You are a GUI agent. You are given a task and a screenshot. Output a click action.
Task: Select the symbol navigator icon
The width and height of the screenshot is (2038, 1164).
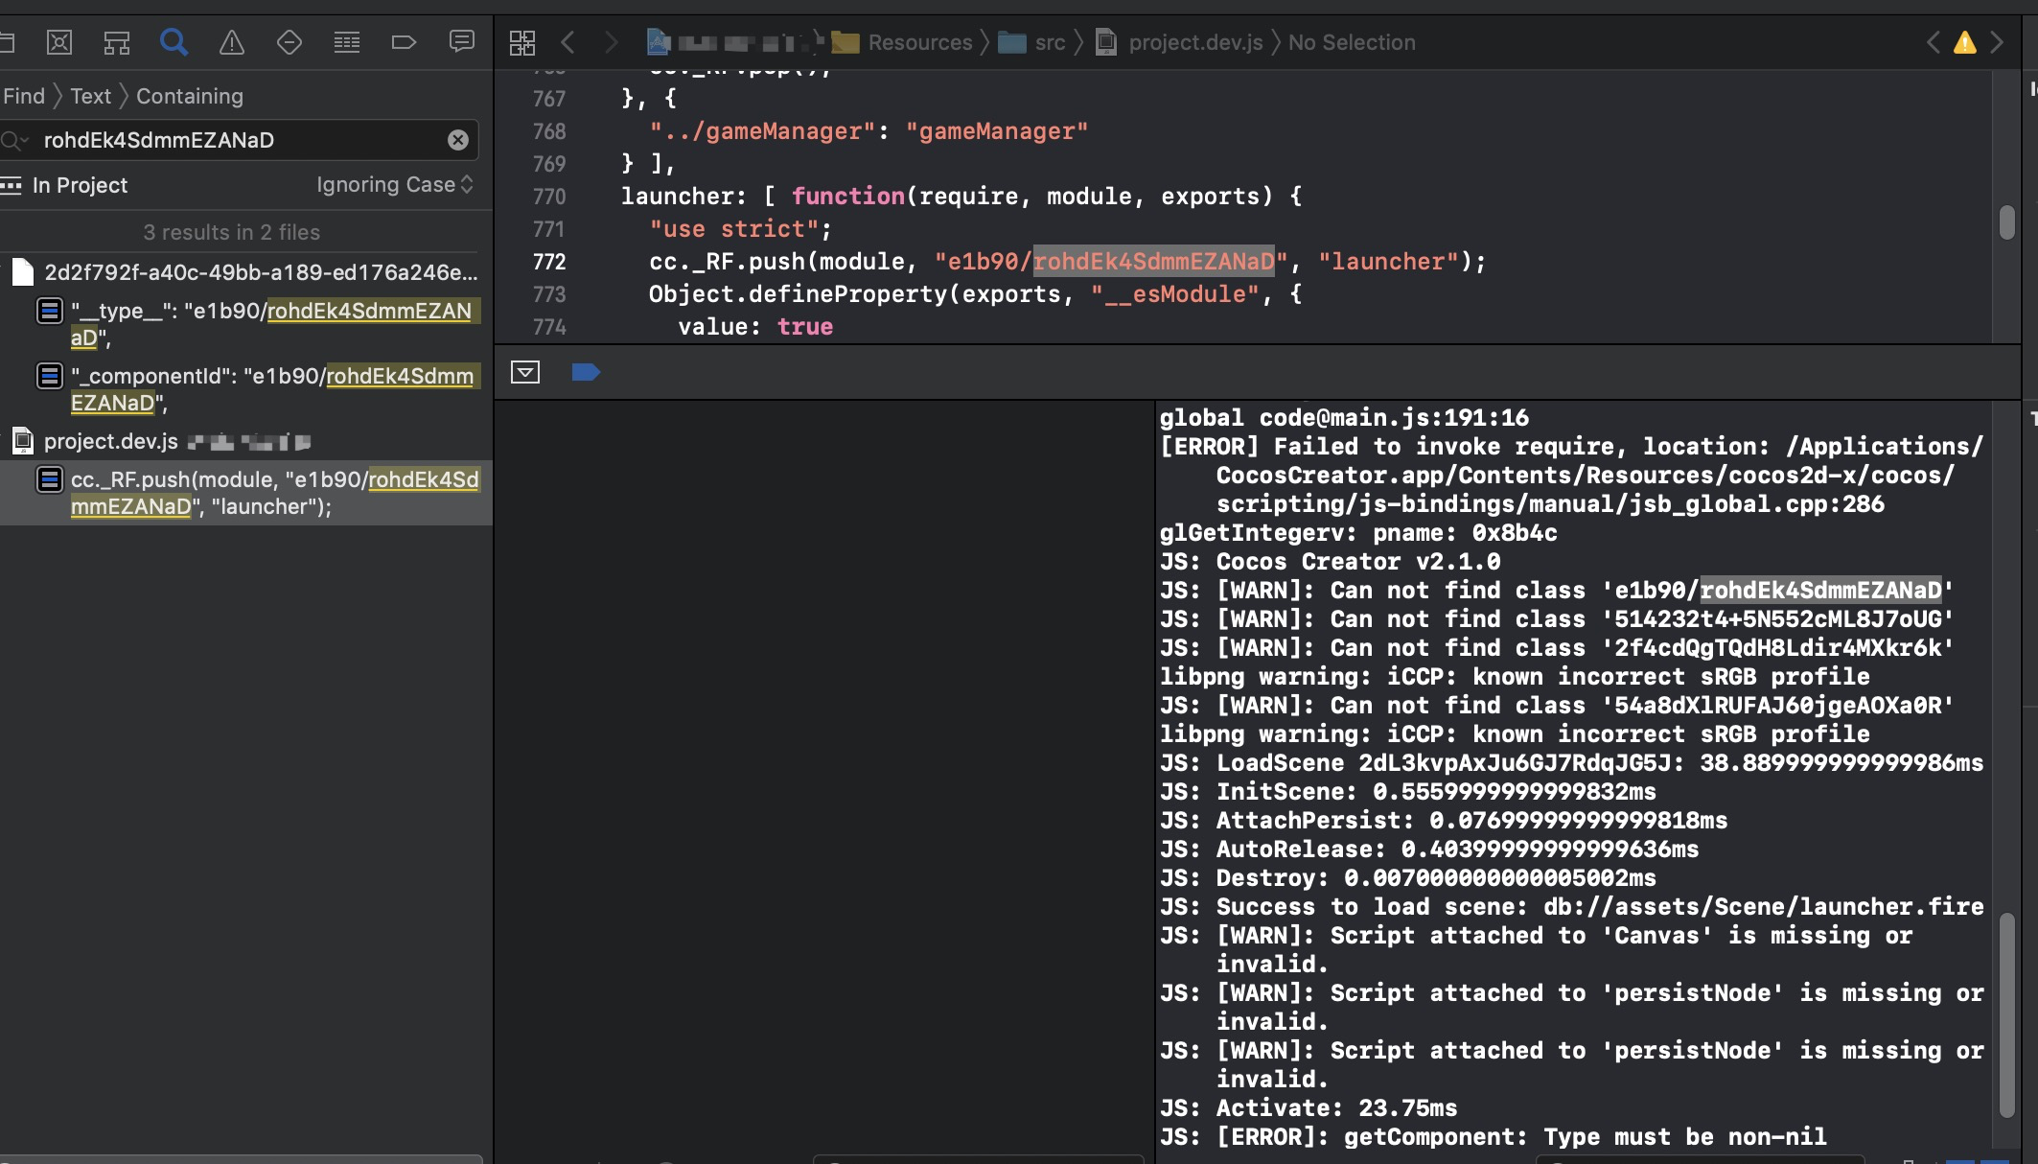coord(117,42)
